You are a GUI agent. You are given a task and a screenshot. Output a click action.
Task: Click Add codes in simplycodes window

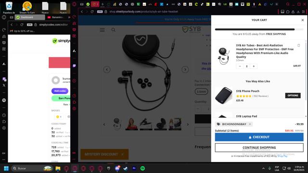(x=60, y=91)
